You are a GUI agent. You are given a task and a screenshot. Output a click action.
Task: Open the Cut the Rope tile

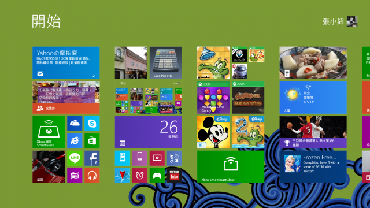[257, 54]
